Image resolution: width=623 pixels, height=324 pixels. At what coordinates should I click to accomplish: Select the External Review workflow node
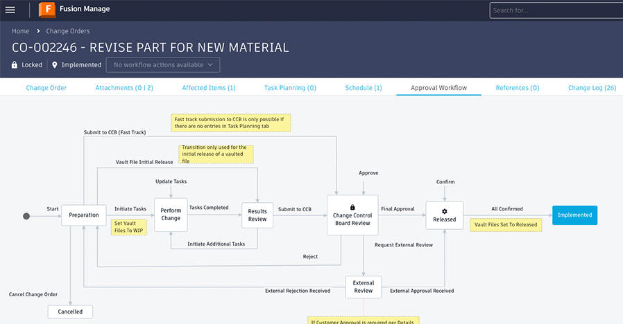[x=364, y=287]
